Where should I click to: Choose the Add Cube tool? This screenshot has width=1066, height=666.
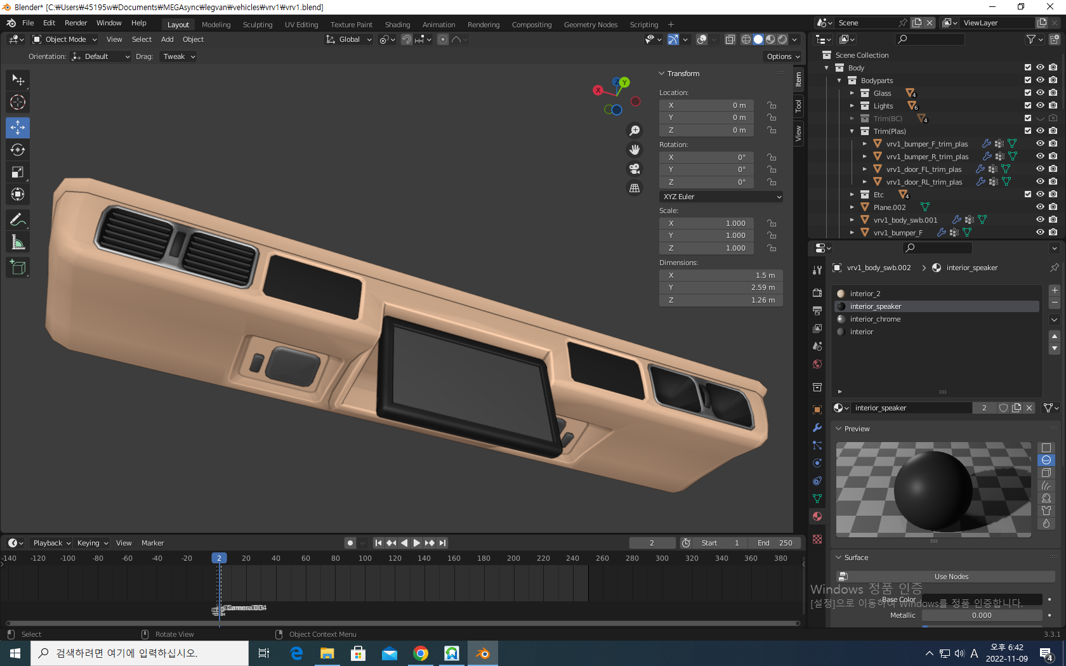(18, 268)
